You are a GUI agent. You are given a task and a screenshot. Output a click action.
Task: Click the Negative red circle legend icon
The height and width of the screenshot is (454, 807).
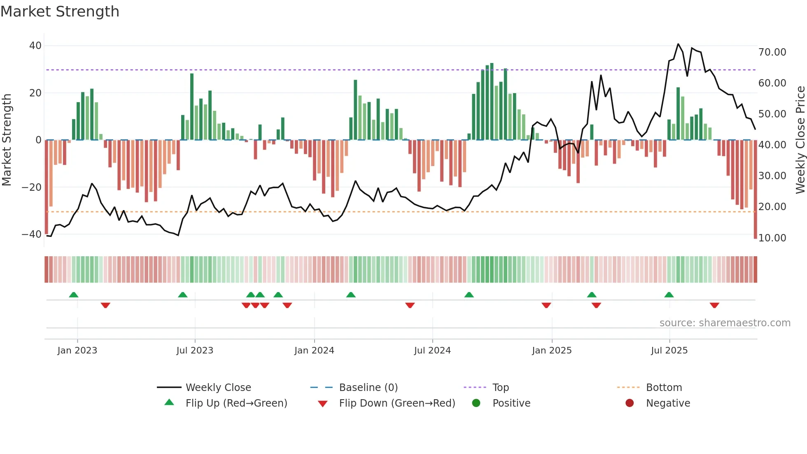tap(630, 403)
